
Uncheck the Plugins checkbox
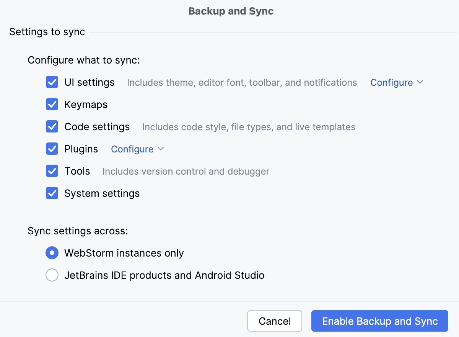click(52, 149)
